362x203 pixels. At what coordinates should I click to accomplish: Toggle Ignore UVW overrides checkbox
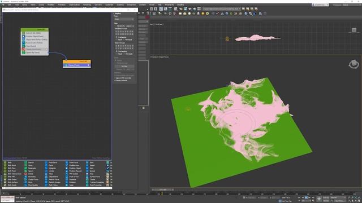pos(123,78)
